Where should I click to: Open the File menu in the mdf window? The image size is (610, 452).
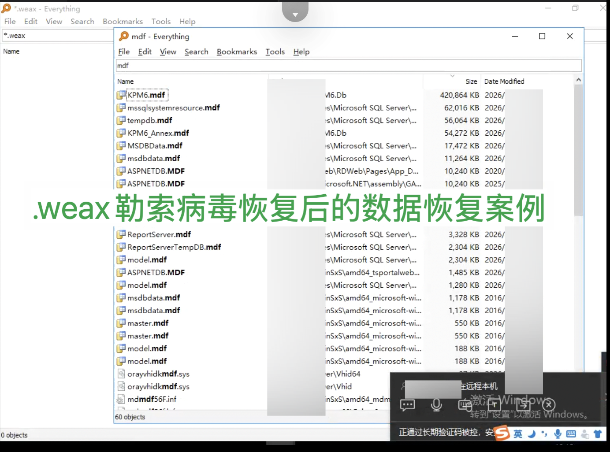(124, 52)
